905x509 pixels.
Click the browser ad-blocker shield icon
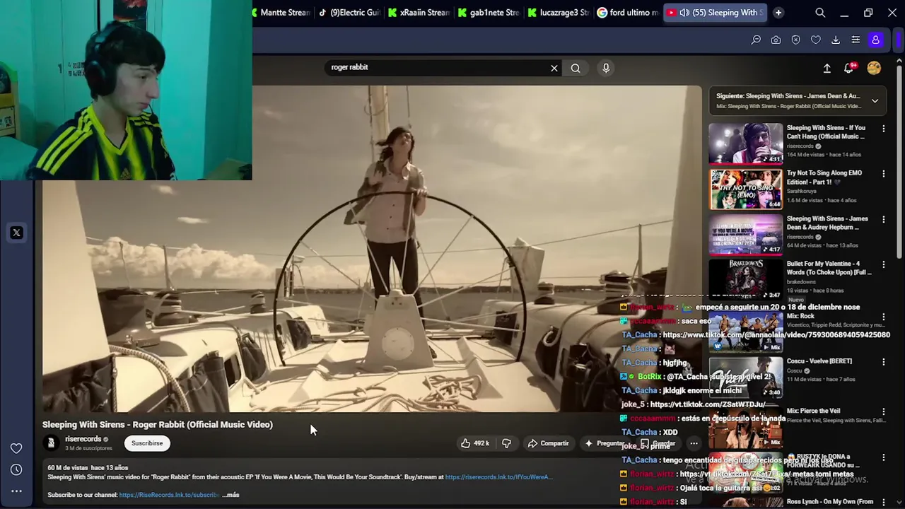click(x=795, y=40)
